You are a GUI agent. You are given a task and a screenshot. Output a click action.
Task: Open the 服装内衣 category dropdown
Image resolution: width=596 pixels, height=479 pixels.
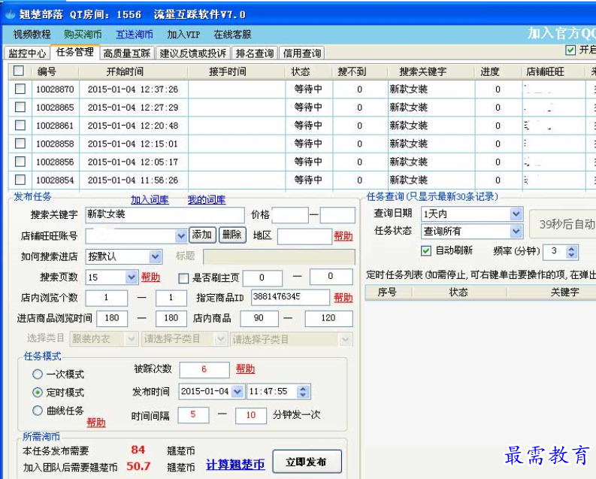click(x=132, y=339)
